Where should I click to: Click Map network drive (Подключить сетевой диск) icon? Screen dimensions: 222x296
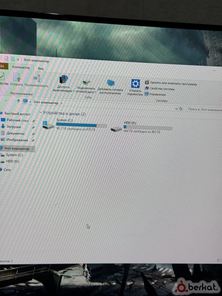click(86, 82)
